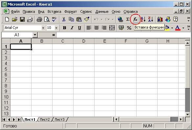Click the AutoSum sigma icon
This screenshot has height=130, width=192.
[x=128, y=19]
